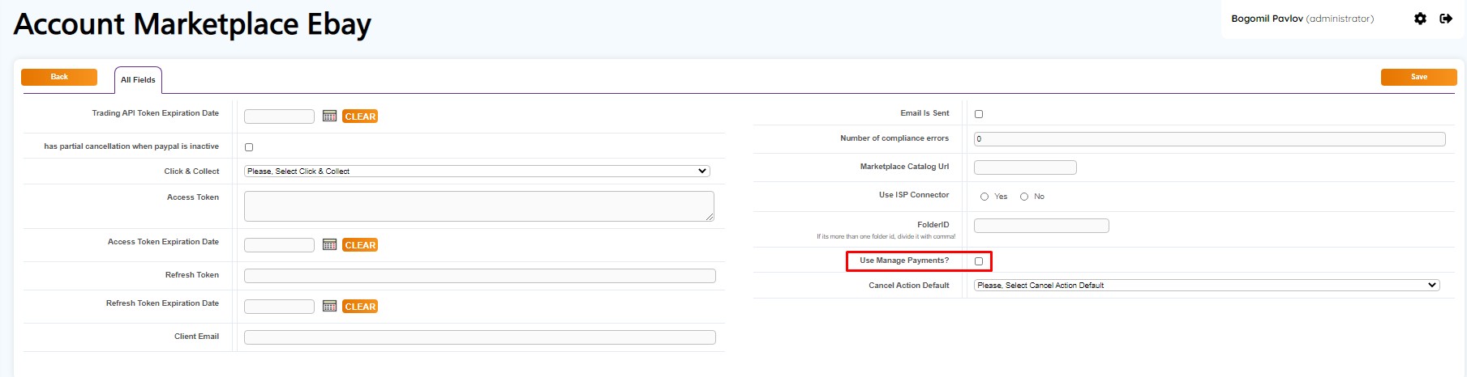The width and height of the screenshot is (1467, 377).
Task: Click the Use ISP Connector label
Action: 914,195
